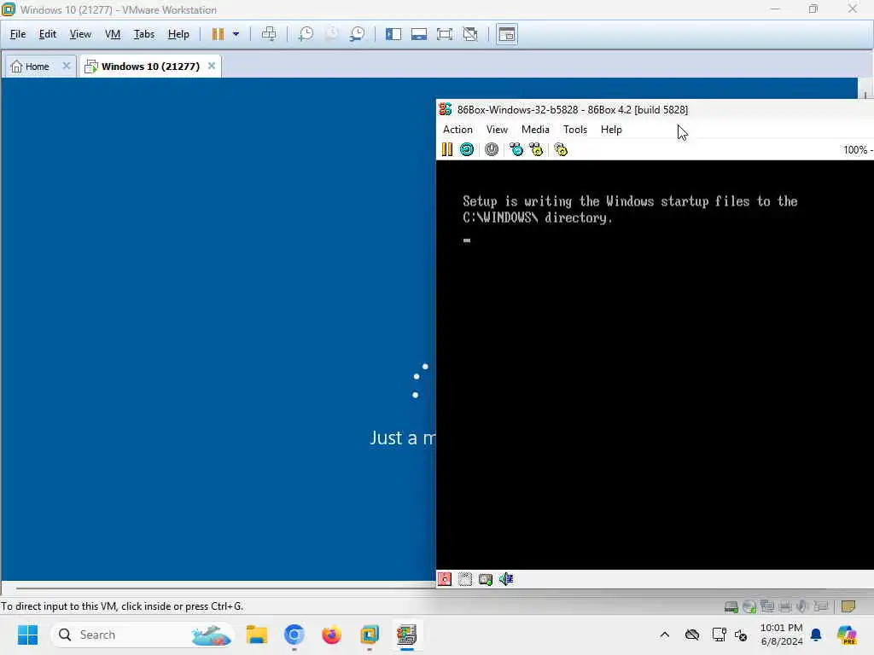Close the Windows 10 (21277) tab
The width and height of the screenshot is (874, 655).
pyautogui.click(x=212, y=66)
